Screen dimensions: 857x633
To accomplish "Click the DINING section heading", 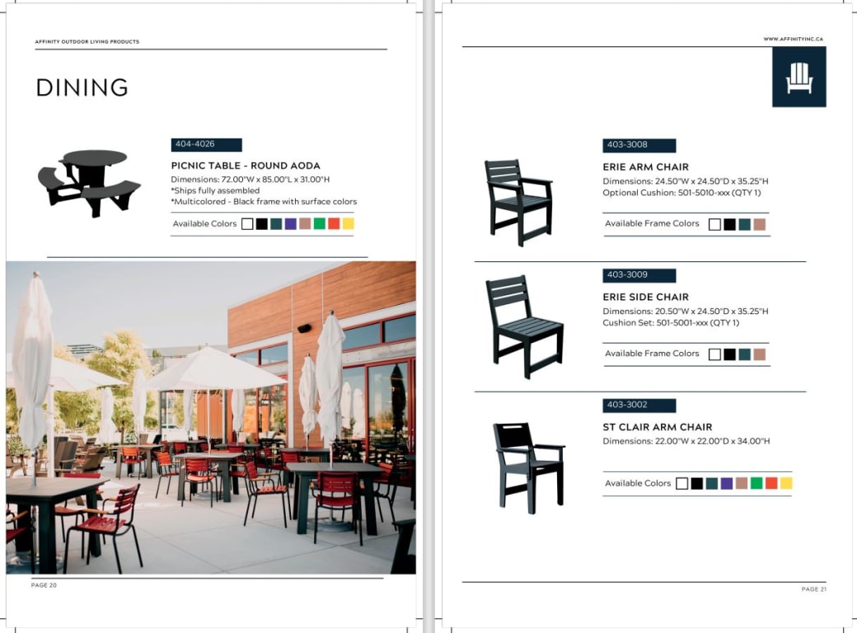I will pos(82,87).
